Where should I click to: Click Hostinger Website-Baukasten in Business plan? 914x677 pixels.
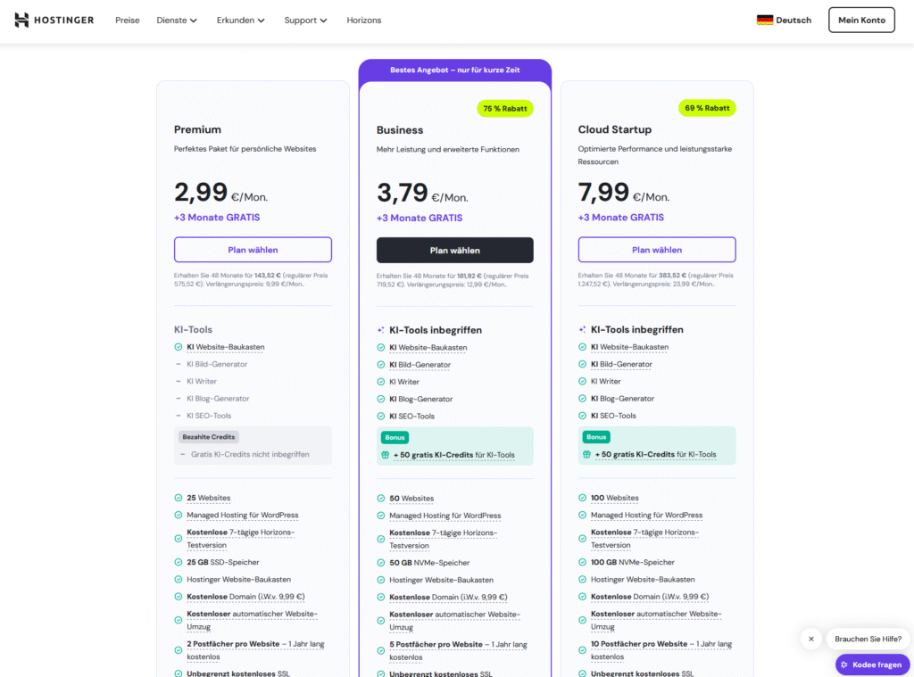(441, 580)
